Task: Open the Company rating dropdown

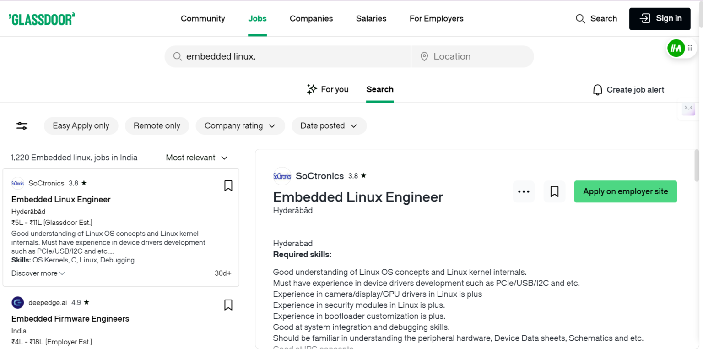Action: tap(240, 125)
